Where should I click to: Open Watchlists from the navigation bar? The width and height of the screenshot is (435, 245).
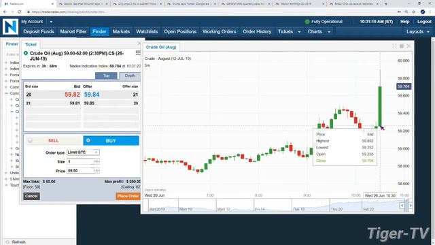147,32
